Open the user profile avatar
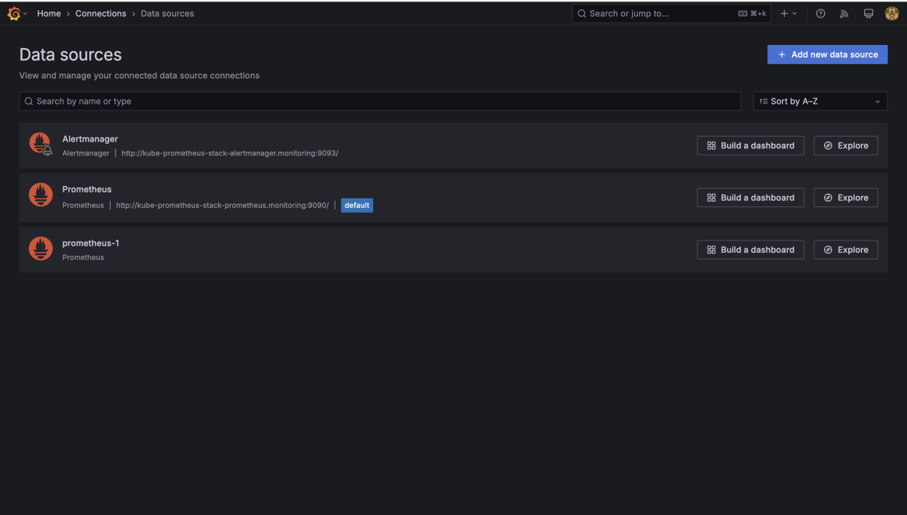Image resolution: width=907 pixels, height=515 pixels. 892,14
